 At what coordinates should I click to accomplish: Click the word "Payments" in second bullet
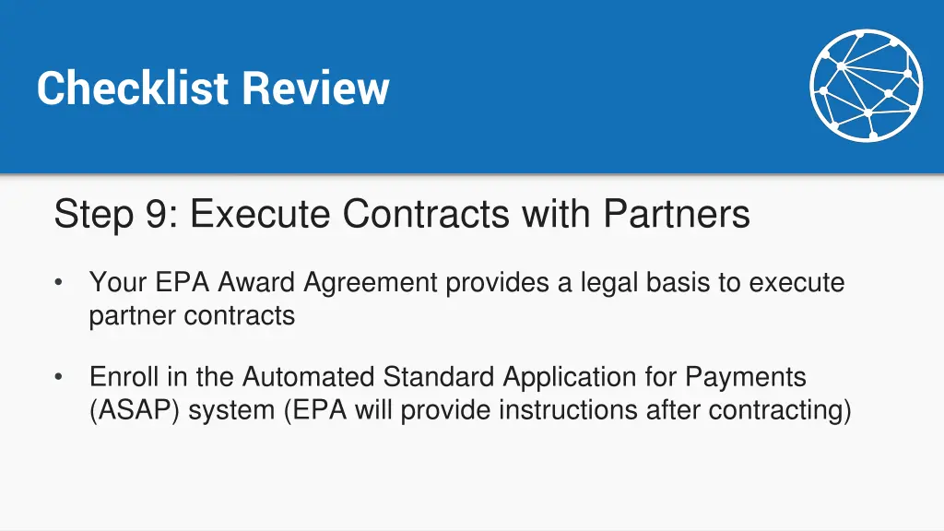click(745, 377)
